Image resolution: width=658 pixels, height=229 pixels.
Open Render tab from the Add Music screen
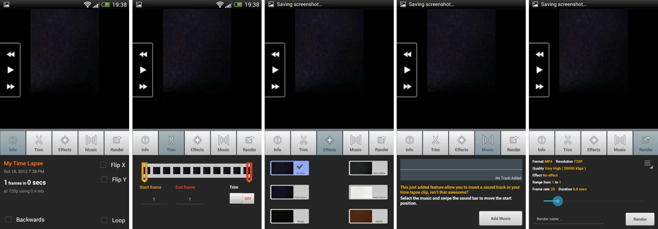[x=514, y=143]
